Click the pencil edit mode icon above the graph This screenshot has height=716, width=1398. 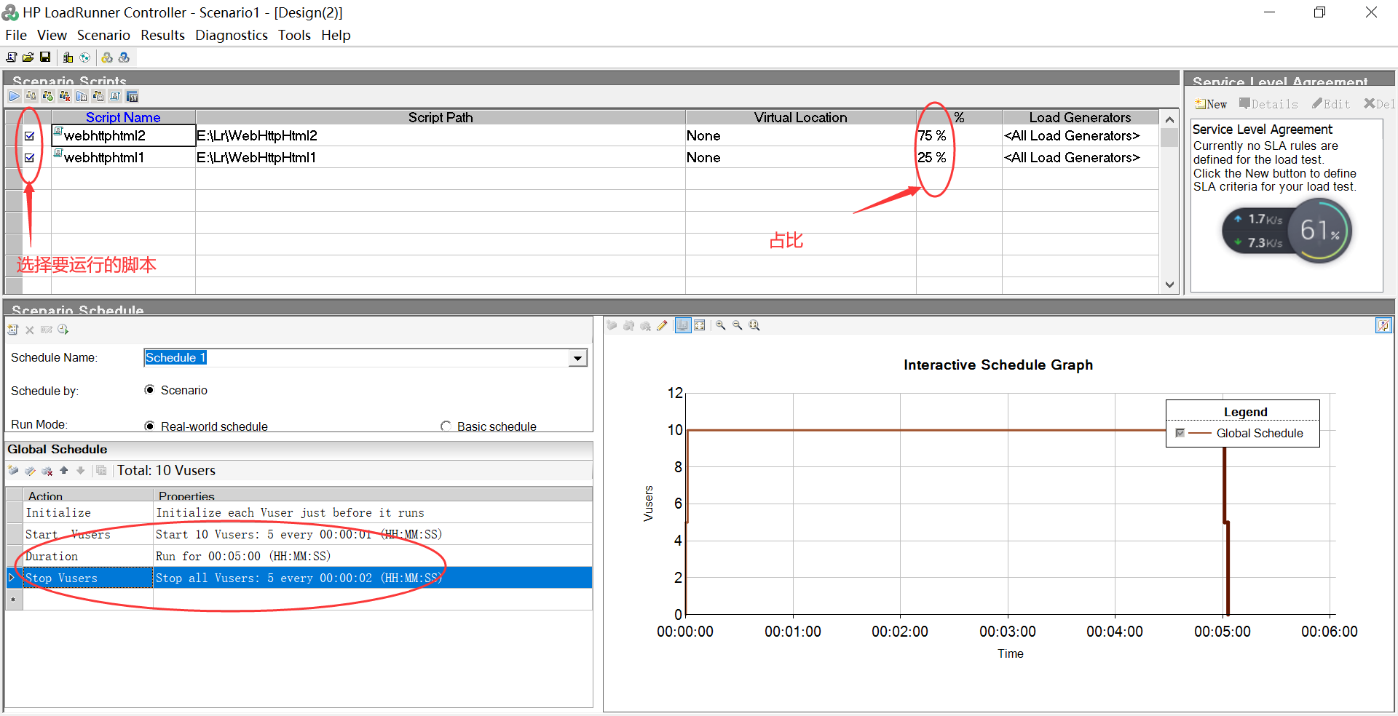coord(662,325)
